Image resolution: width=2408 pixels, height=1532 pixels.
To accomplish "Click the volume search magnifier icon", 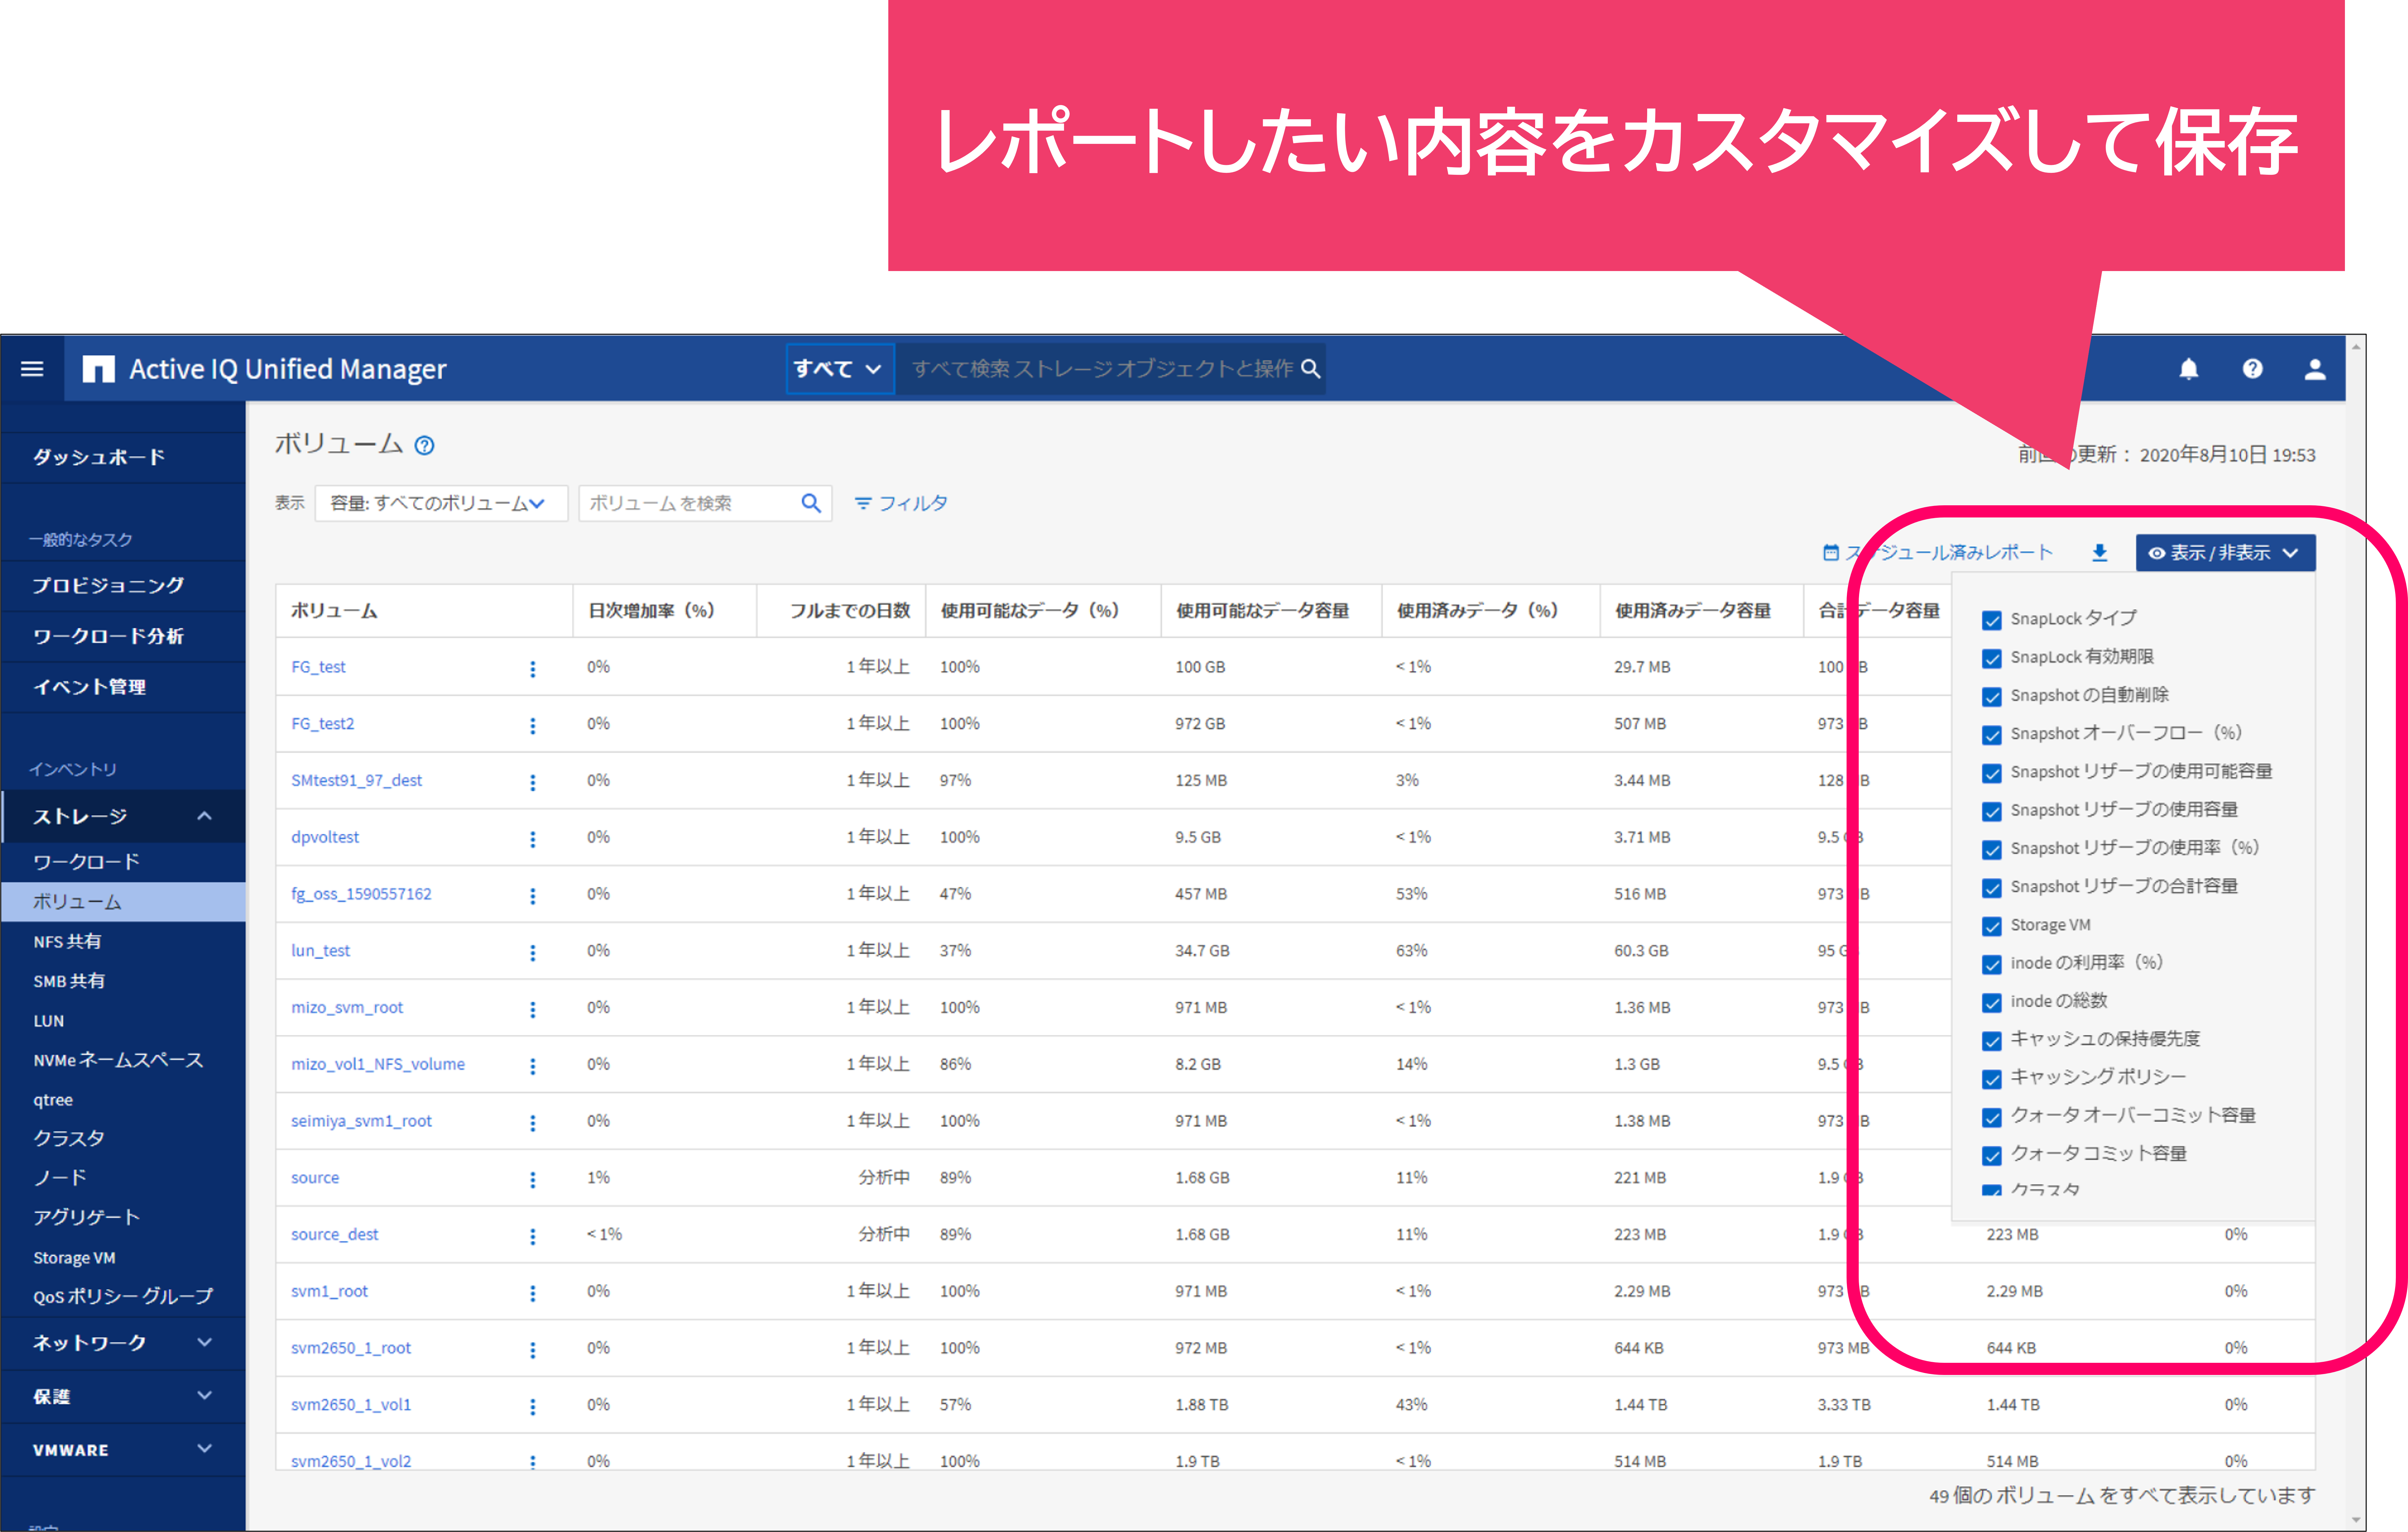I will pos(811,503).
